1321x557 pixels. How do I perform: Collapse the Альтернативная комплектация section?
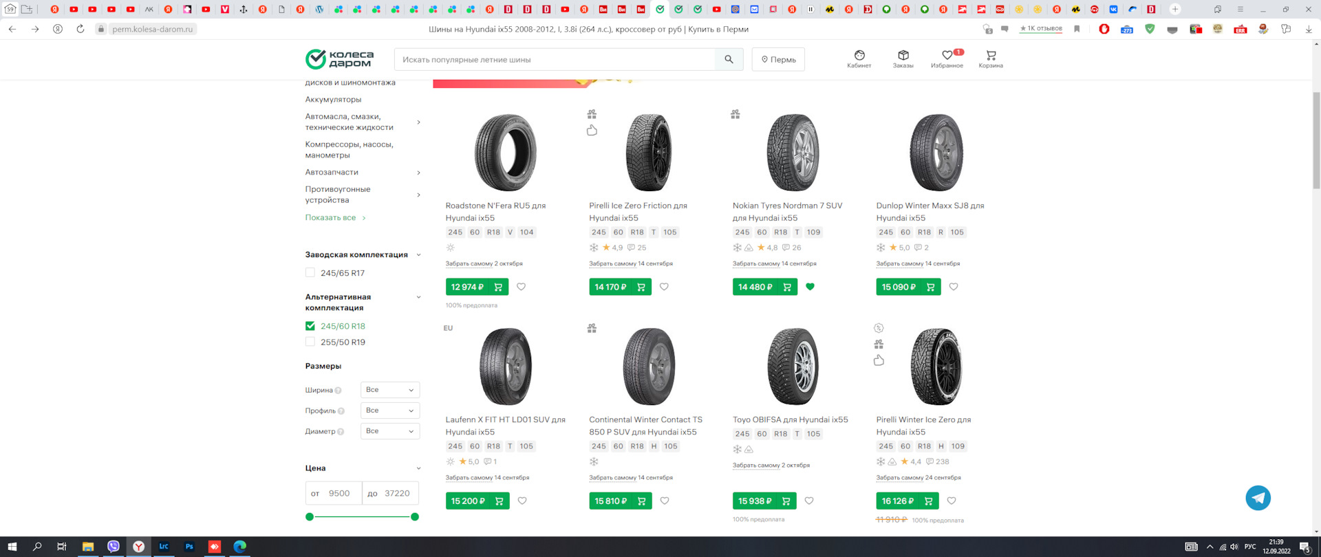pyautogui.click(x=418, y=297)
